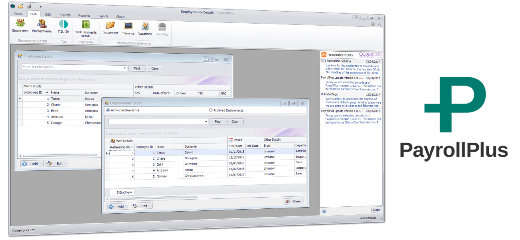Select the Active Employments radio button
The image size is (520, 240).
[x=108, y=110]
